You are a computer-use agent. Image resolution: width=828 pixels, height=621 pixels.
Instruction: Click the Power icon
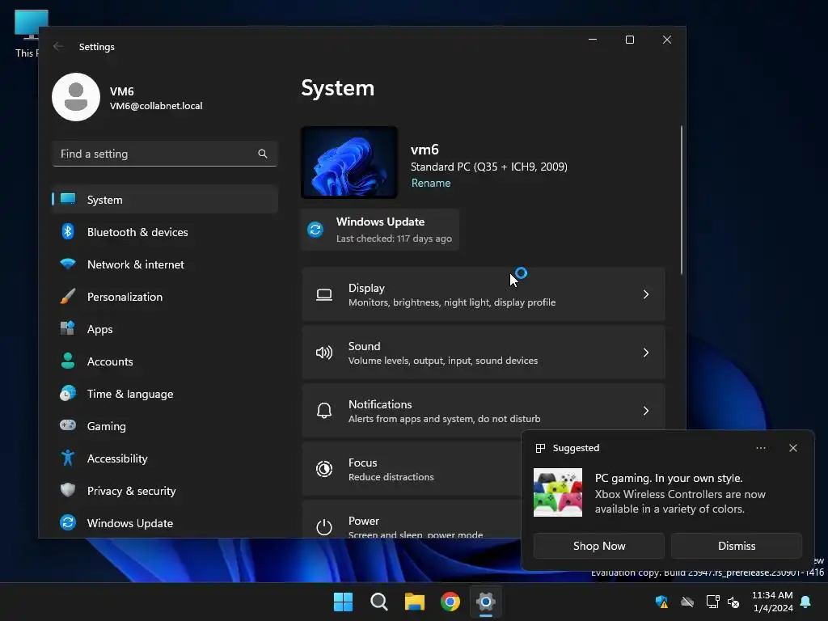(324, 526)
